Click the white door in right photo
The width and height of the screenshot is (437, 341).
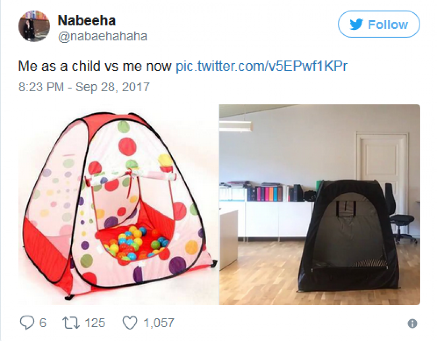tap(382, 159)
